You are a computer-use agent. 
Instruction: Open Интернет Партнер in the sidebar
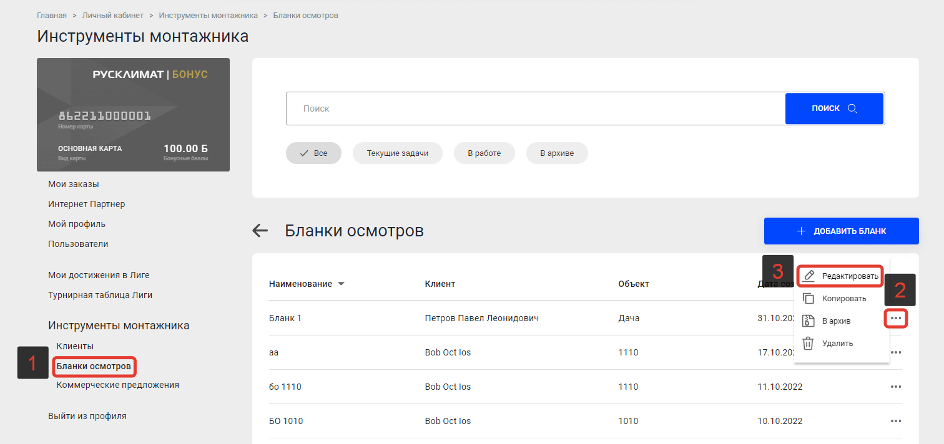87,204
